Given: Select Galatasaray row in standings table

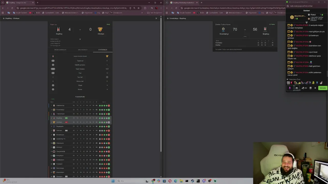Looking at the screenshot, I should point(80,106).
